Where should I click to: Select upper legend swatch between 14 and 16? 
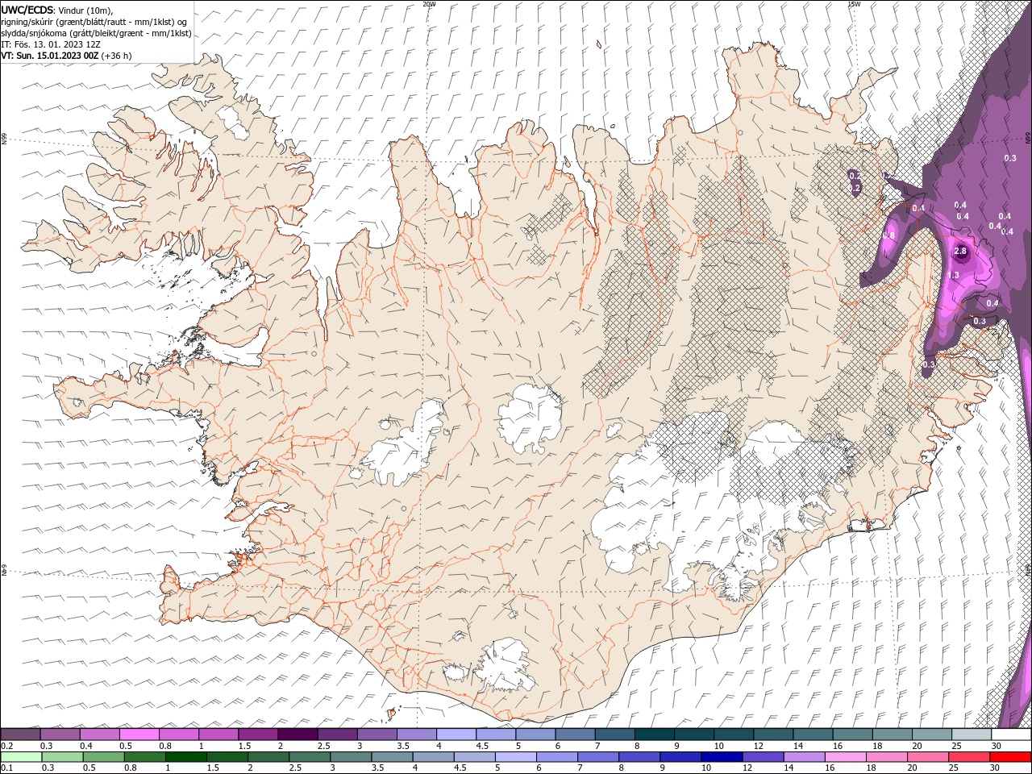pyautogui.click(x=812, y=734)
